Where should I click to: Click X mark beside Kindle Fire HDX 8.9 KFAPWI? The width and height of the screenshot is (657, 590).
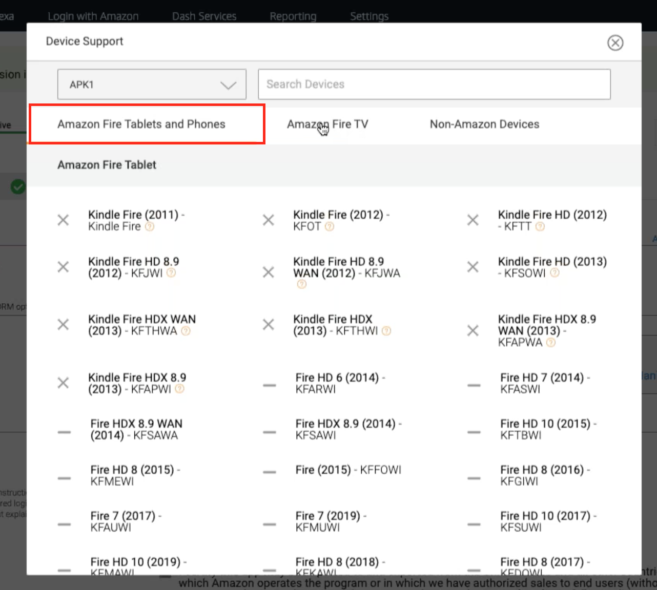(x=63, y=383)
